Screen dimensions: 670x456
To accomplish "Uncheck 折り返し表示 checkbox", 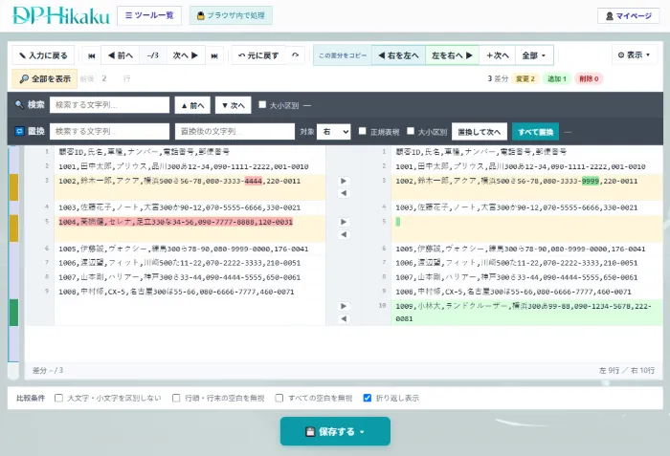I will (x=367, y=398).
